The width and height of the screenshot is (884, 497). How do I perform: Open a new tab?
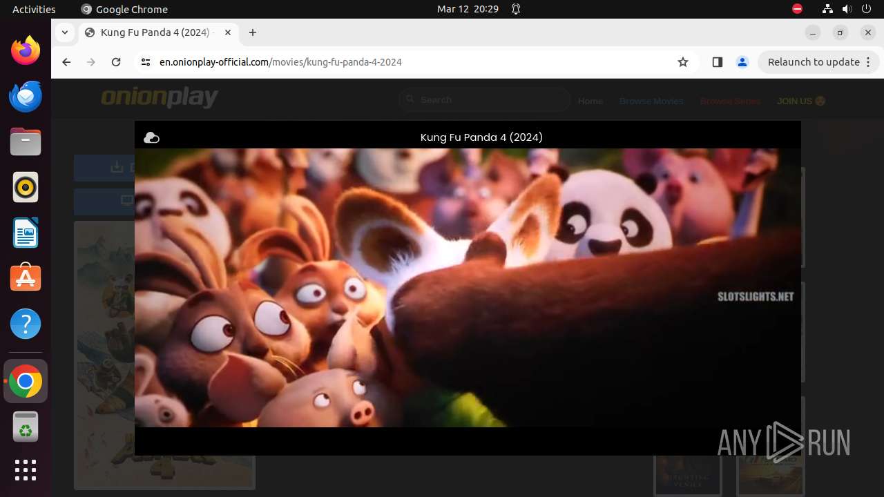click(253, 32)
